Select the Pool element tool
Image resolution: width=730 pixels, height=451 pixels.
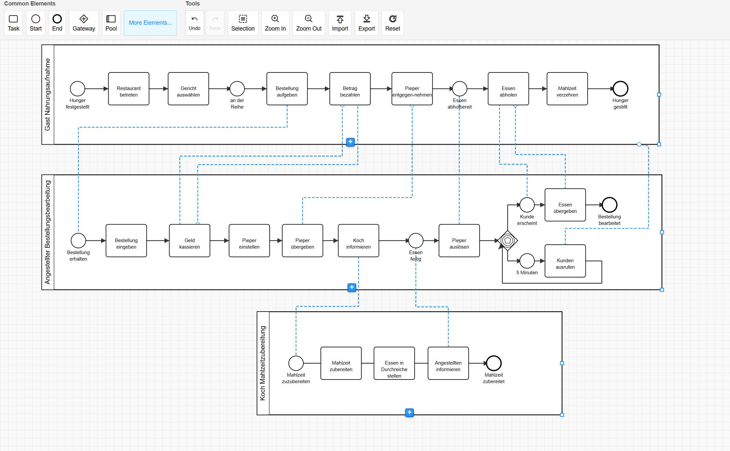[111, 23]
